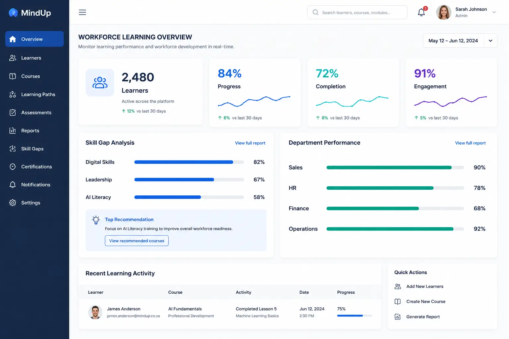Click the Skill Gaps sidebar icon
Viewport: 509px width, 339px height.
(x=13, y=149)
